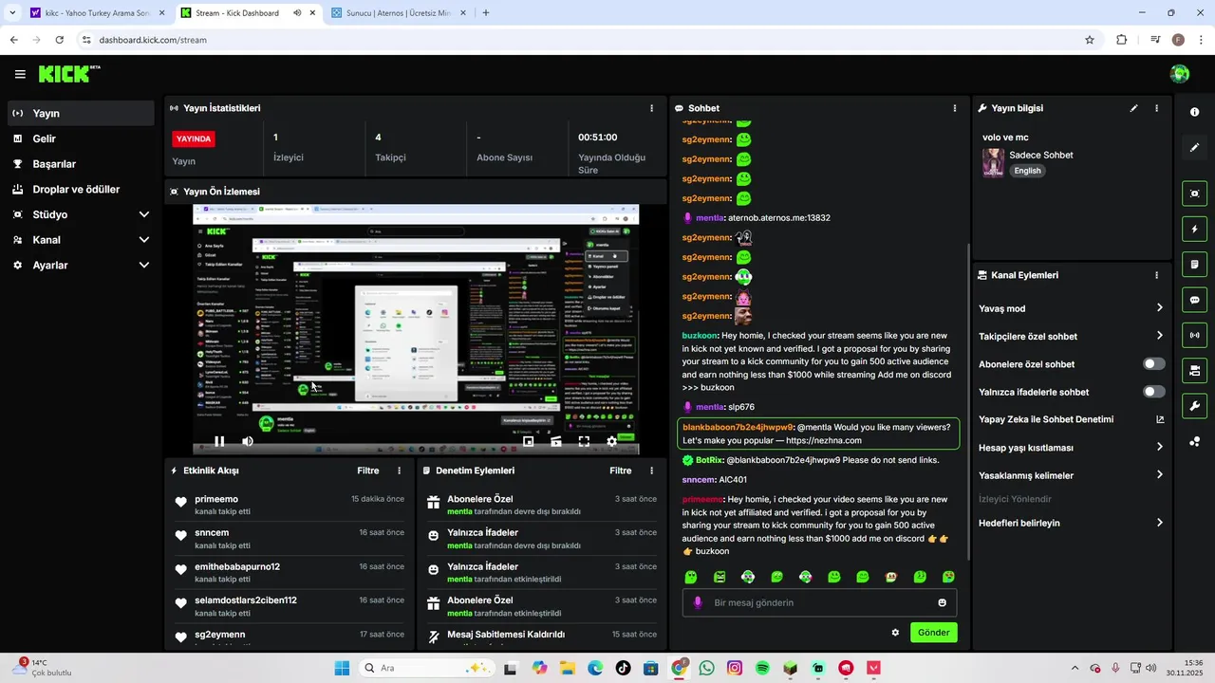Open emoji picker in message box
Screen dimensions: 1215x683
[x=943, y=602]
